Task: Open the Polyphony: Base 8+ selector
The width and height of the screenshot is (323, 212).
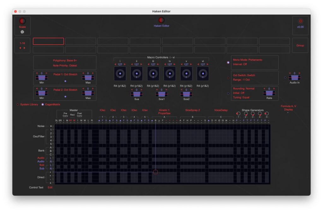Action: pyautogui.click(x=65, y=61)
